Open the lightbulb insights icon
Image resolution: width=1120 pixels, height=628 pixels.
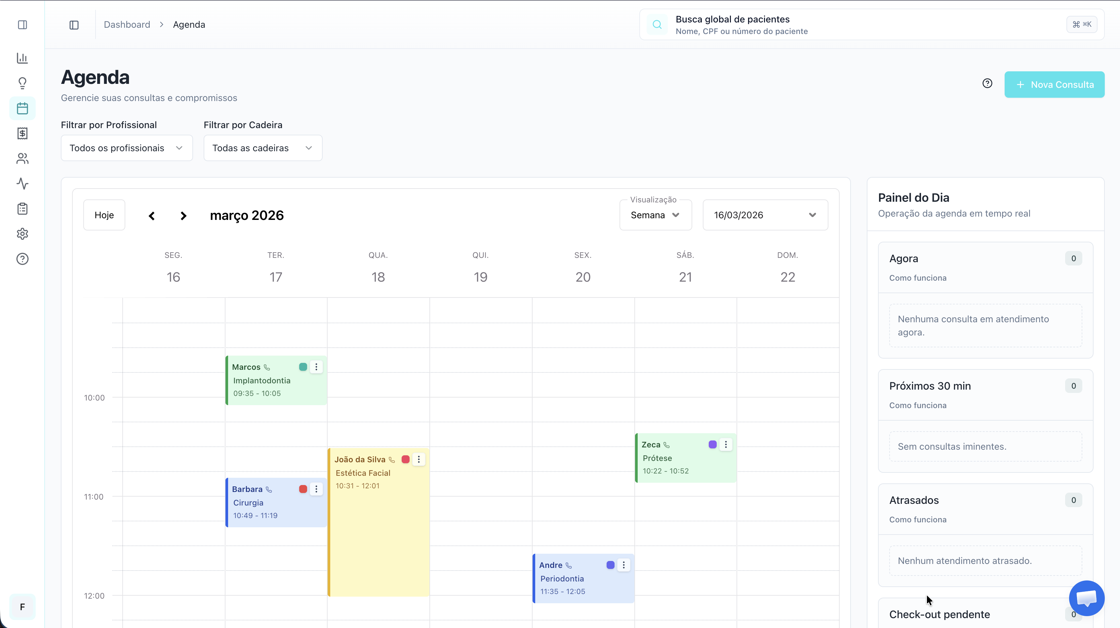coord(22,83)
